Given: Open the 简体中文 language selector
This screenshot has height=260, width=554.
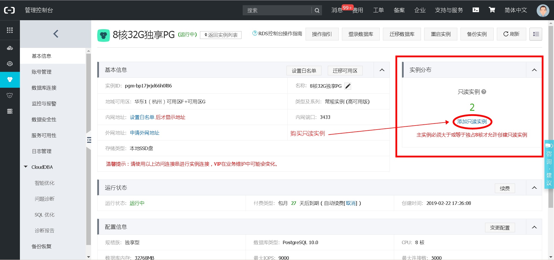Looking at the screenshot, I should coord(516,10).
